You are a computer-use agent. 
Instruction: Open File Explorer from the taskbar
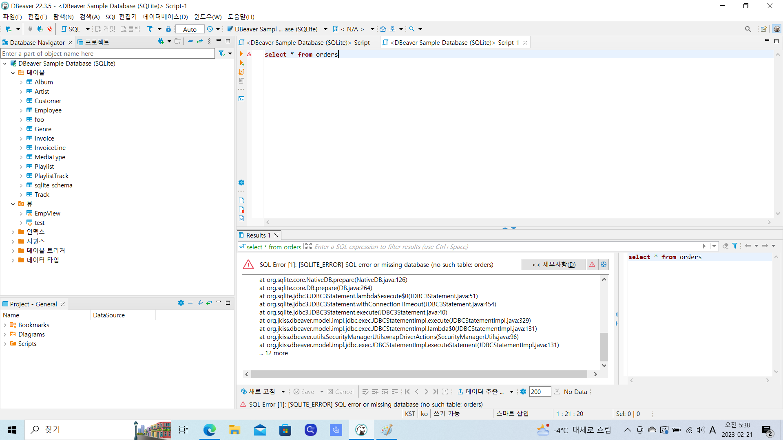tap(234, 430)
